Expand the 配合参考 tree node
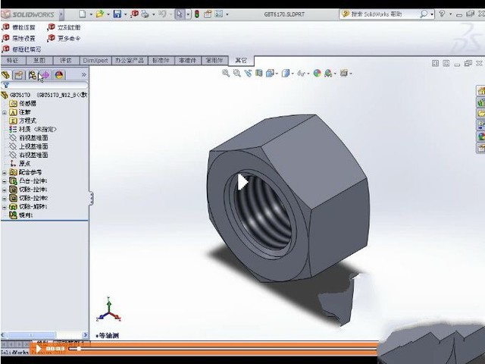 coord(5,172)
